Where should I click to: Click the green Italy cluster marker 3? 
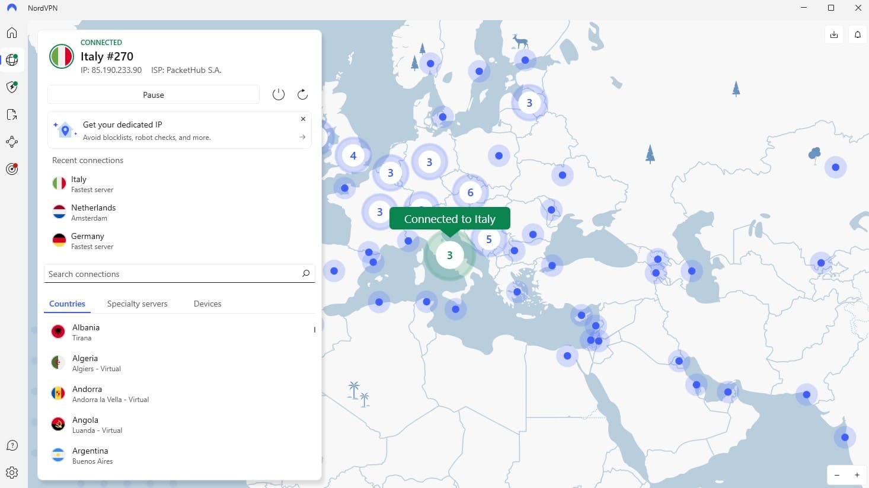click(449, 255)
